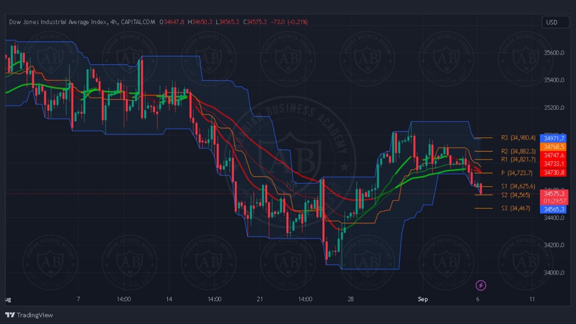Viewport: 576px width, 324px height.
Task: Click the orange 34768.5 price label
Action: click(553, 147)
